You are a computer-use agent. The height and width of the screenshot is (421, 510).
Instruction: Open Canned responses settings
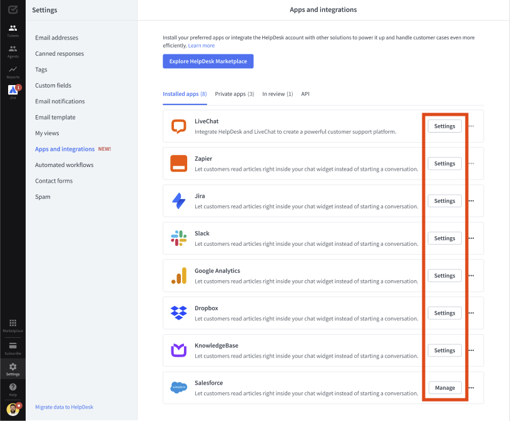(x=59, y=54)
